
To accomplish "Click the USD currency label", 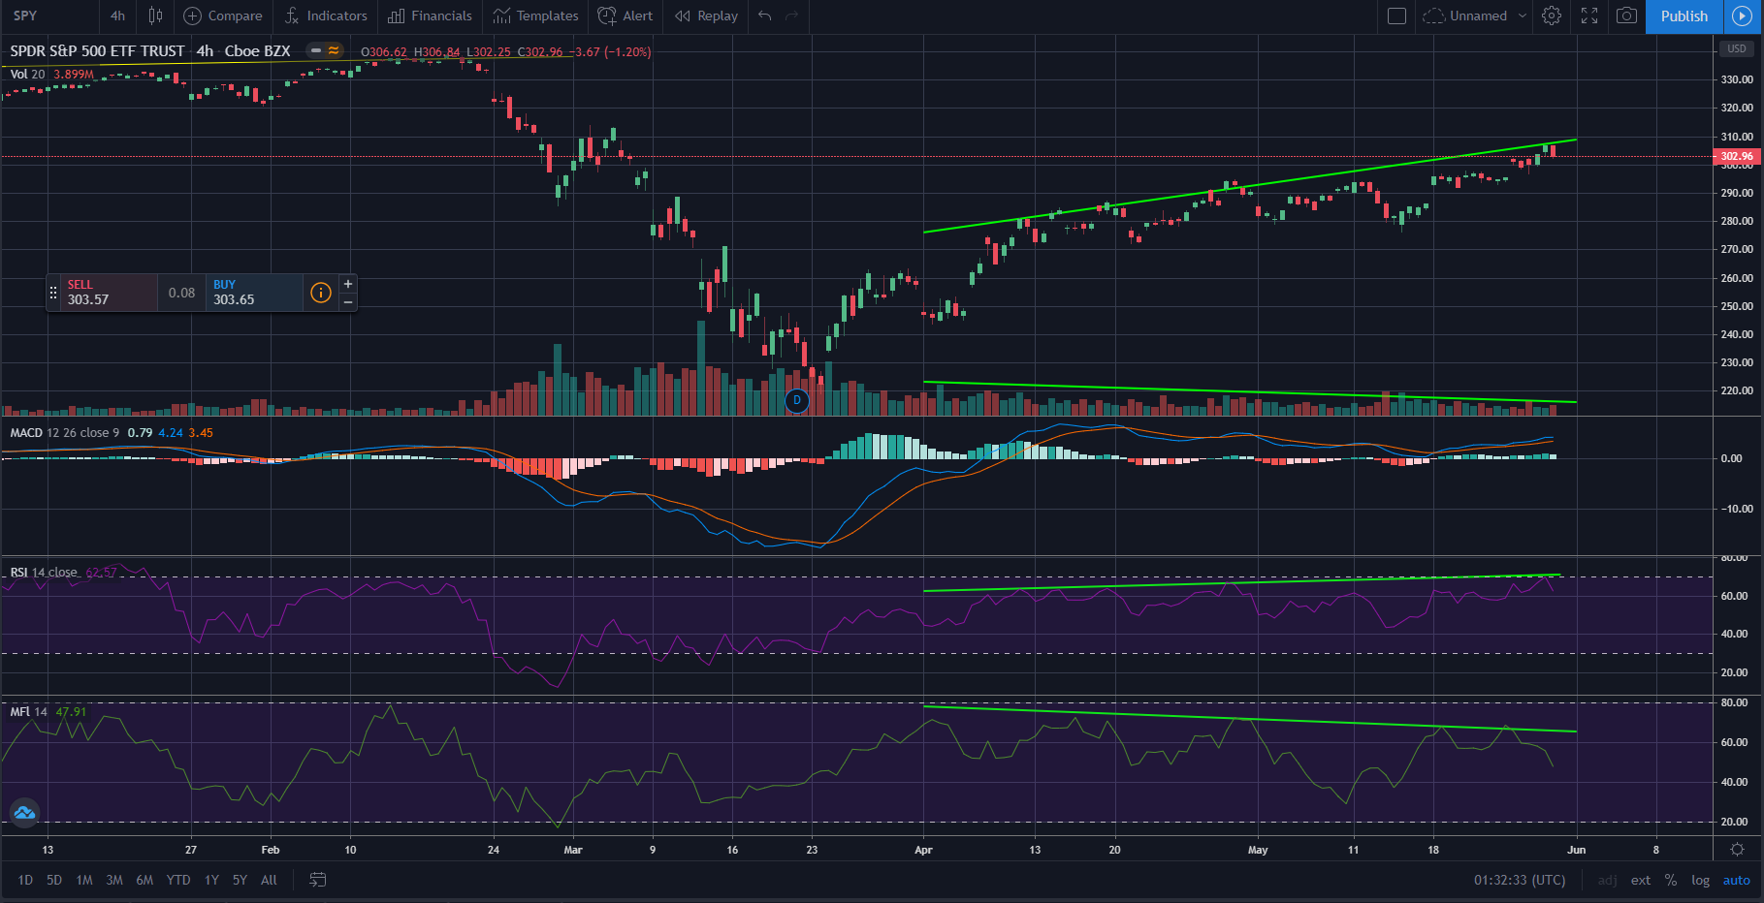I will [1736, 48].
